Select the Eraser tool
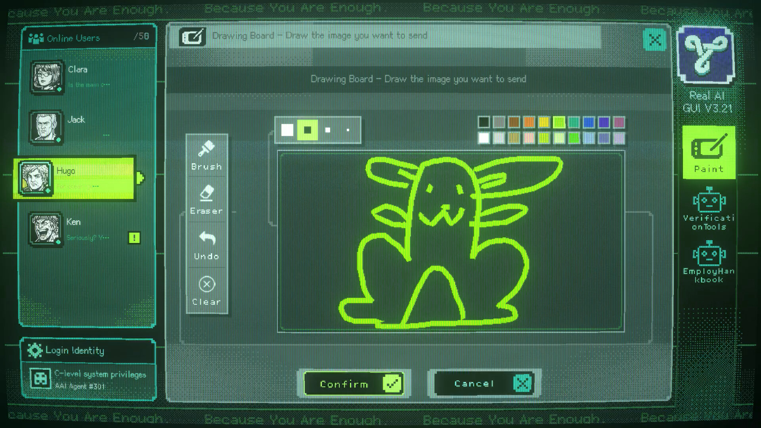The width and height of the screenshot is (761, 428). pos(207,200)
